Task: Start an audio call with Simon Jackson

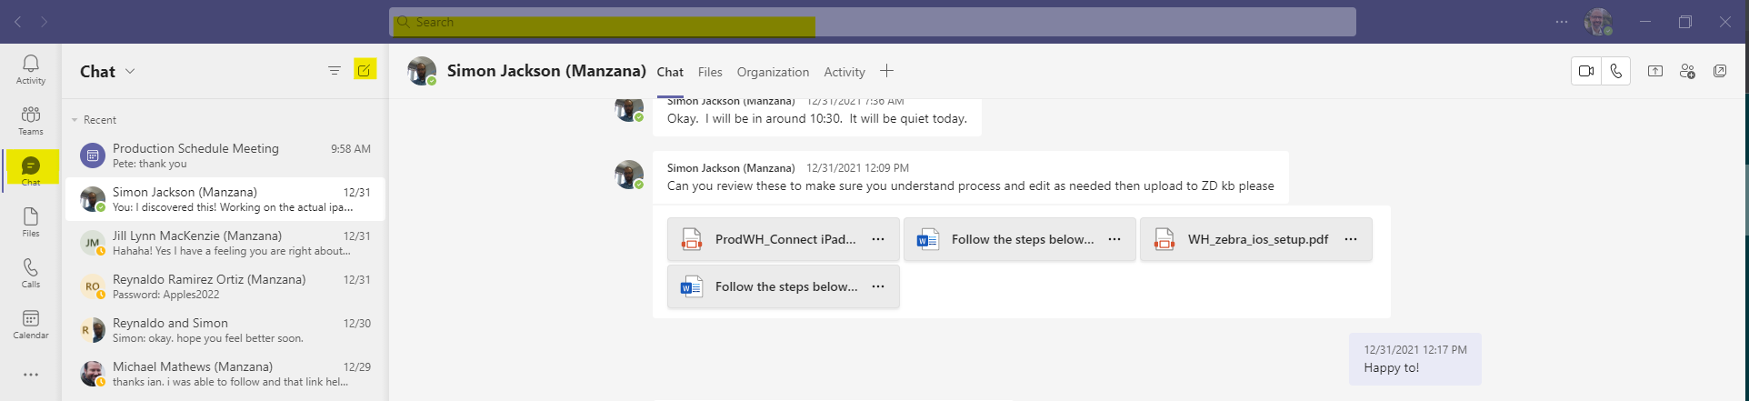Action: click(1616, 71)
